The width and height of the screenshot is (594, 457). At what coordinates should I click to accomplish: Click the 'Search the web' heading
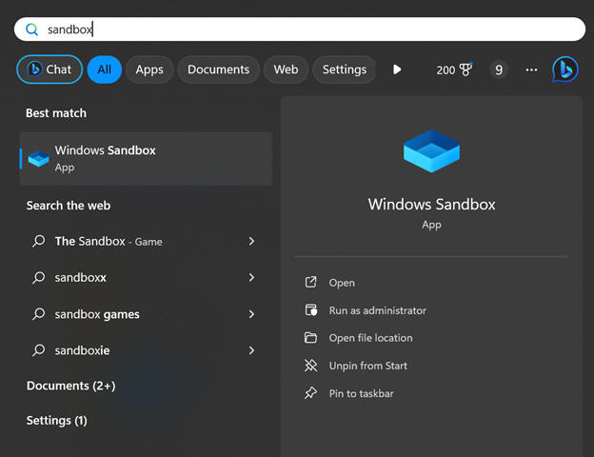pyautogui.click(x=69, y=206)
